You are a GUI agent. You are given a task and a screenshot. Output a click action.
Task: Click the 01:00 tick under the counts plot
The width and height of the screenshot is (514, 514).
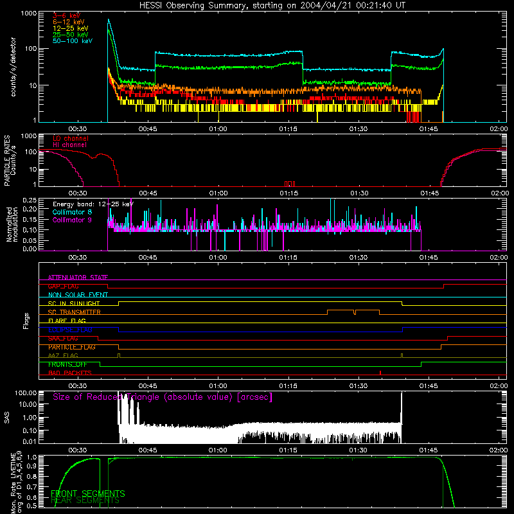tap(218, 129)
